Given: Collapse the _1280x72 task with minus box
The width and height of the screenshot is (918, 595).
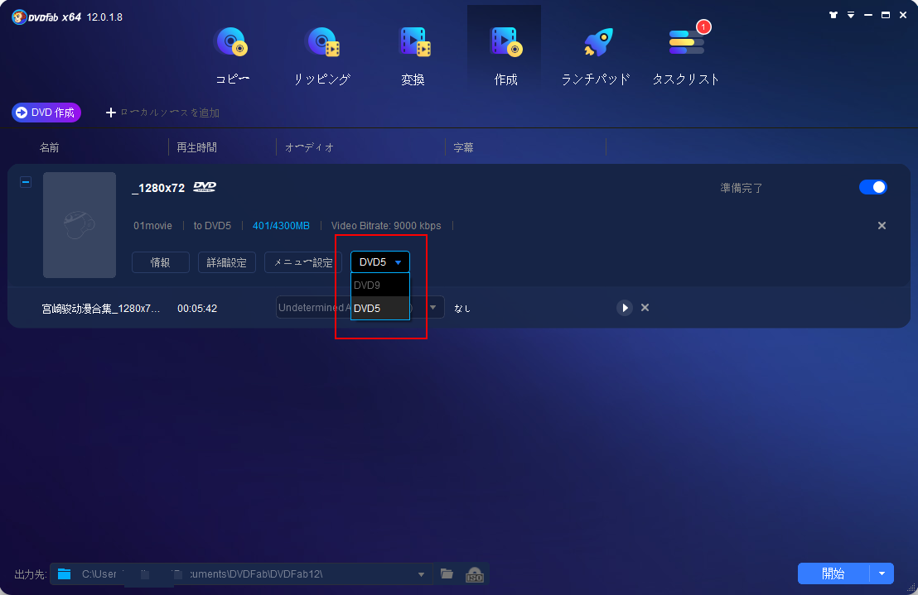Looking at the screenshot, I should point(26,182).
